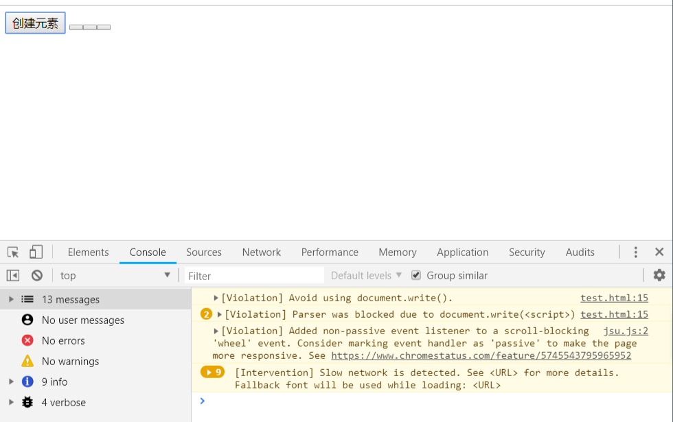
Task: Click the "创建元素" button on the page
Action: pyautogui.click(x=34, y=23)
